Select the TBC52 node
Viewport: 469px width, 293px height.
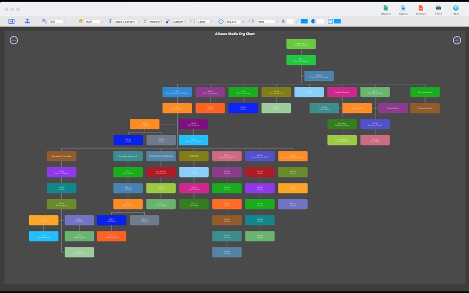[x=319, y=76]
